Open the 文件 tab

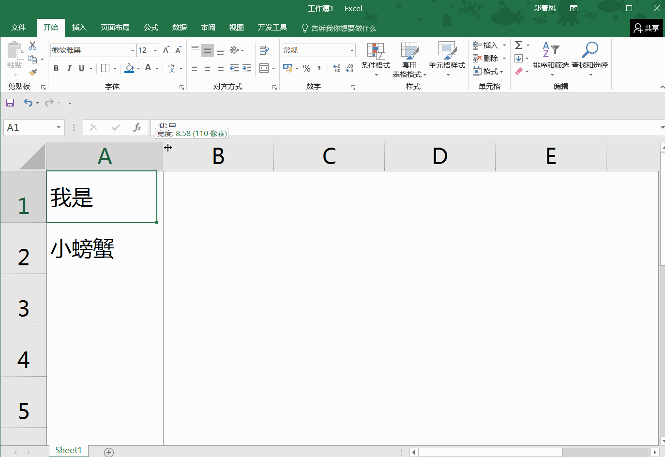coord(18,28)
